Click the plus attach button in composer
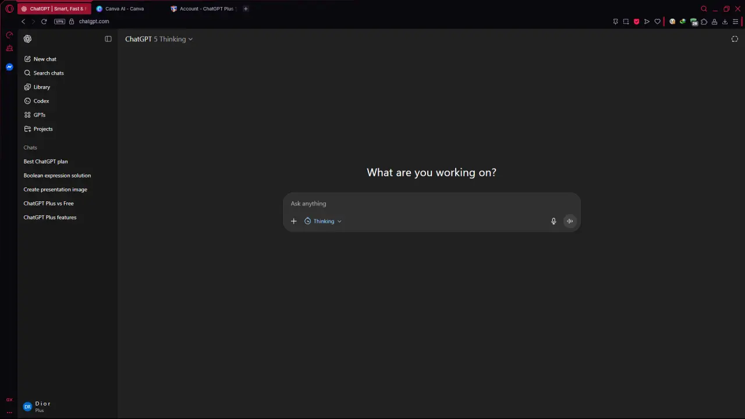This screenshot has width=745, height=419. click(x=293, y=221)
